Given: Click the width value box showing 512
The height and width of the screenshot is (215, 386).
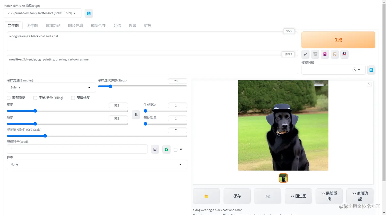Looking at the screenshot, I should (x=118, y=105).
